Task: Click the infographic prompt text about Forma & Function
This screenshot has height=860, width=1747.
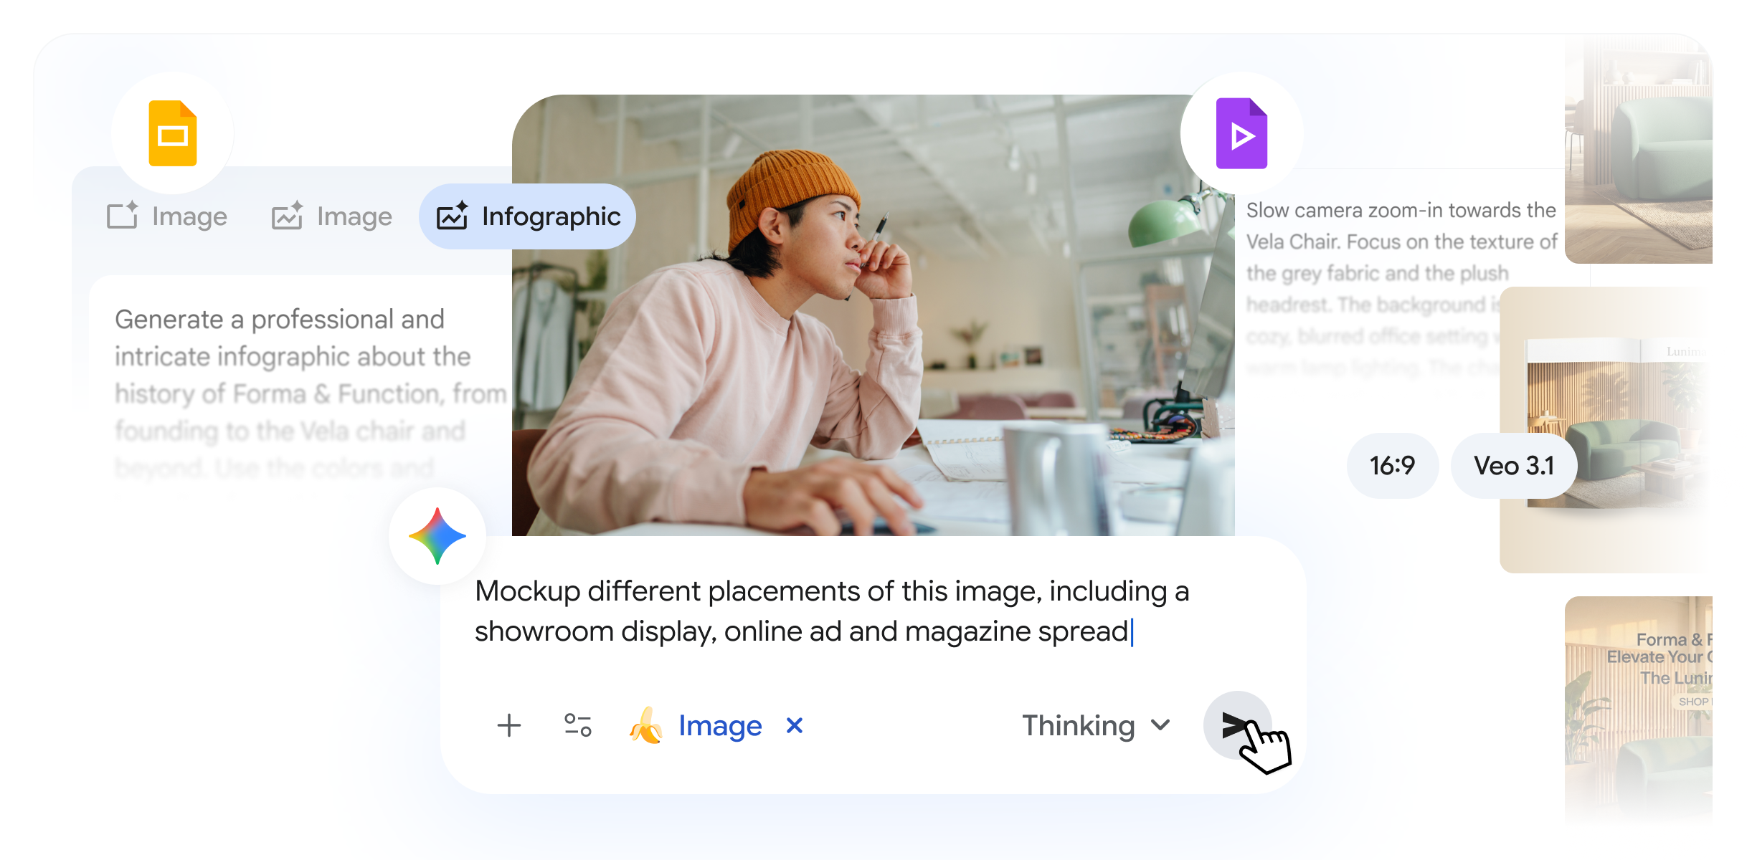Action: click(310, 393)
